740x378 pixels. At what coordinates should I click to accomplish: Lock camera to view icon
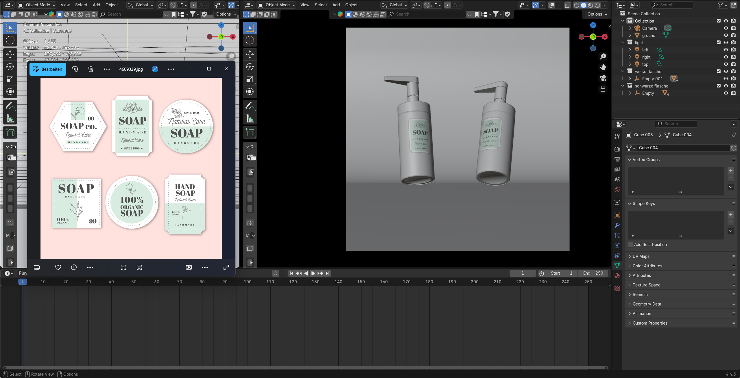click(x=603, y=89)
